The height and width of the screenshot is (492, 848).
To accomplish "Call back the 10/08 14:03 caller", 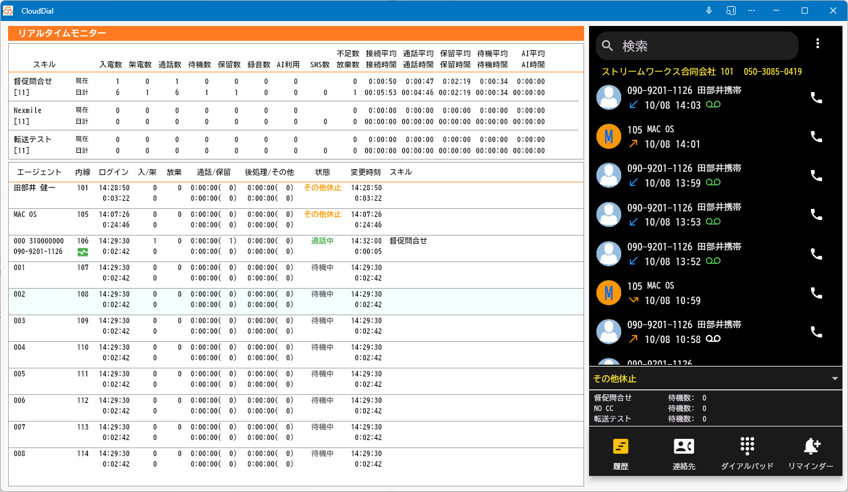I will pyautogui.click(x=816, y=98).
